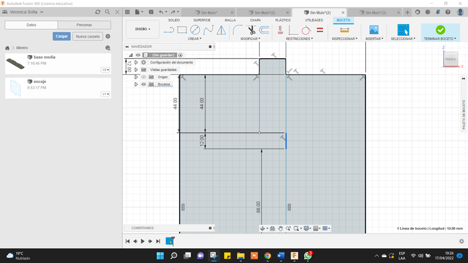The height and width of the screenshot is (263, 468).
Task: Pick the Trim scissors tool
Action: coord(251,30)
